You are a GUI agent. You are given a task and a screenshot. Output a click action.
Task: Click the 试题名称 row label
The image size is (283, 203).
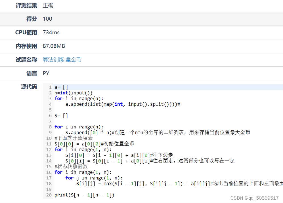(x=26, y=60)
